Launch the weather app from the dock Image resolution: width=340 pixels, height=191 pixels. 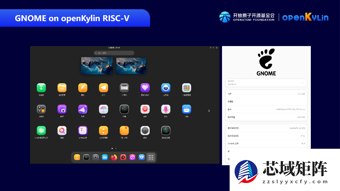point(105,157)
